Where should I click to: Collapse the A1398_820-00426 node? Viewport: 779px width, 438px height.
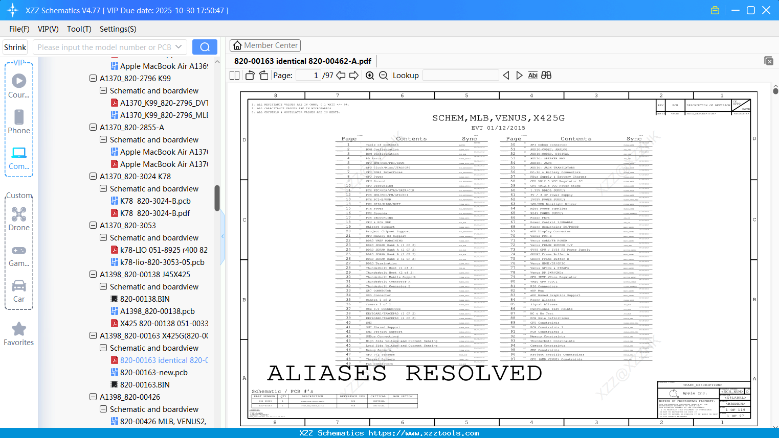pos(93,397)
